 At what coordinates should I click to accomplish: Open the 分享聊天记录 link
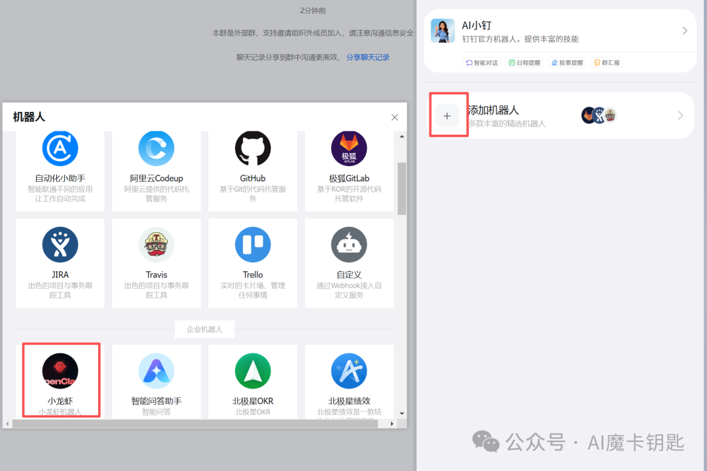click(x=368, y=58)
